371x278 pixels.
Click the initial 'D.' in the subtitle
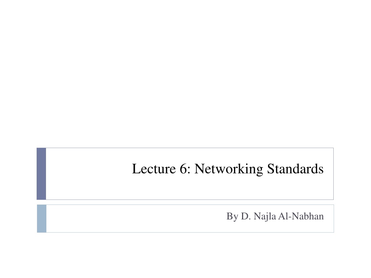point(246,216)
